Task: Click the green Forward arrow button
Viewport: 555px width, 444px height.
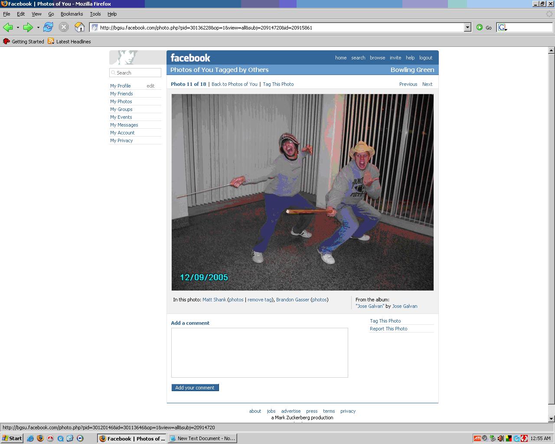Action: click(x=28, y=27)
